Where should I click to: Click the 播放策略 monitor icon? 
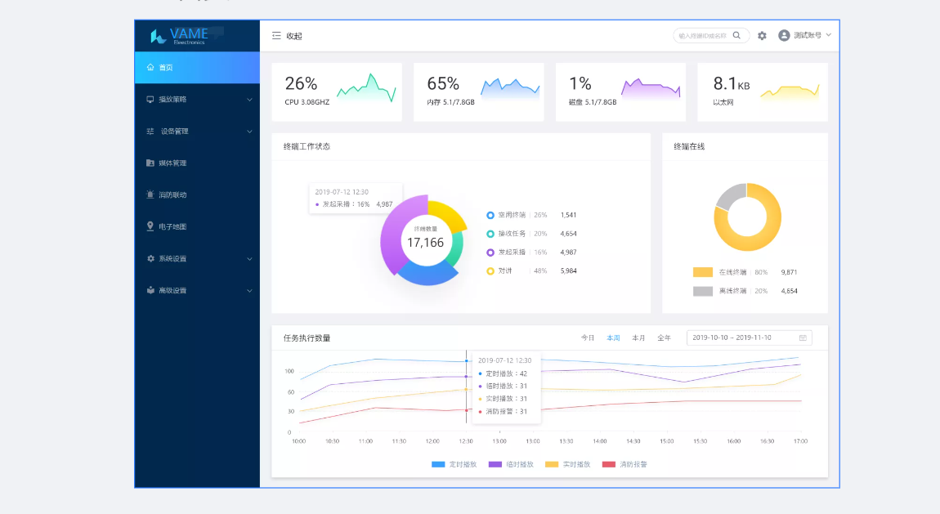pos(150,100)
